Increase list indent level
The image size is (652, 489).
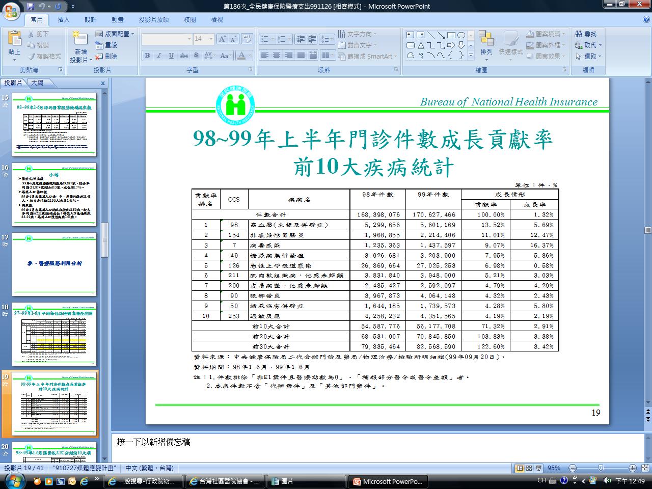[x=311, y=39]
